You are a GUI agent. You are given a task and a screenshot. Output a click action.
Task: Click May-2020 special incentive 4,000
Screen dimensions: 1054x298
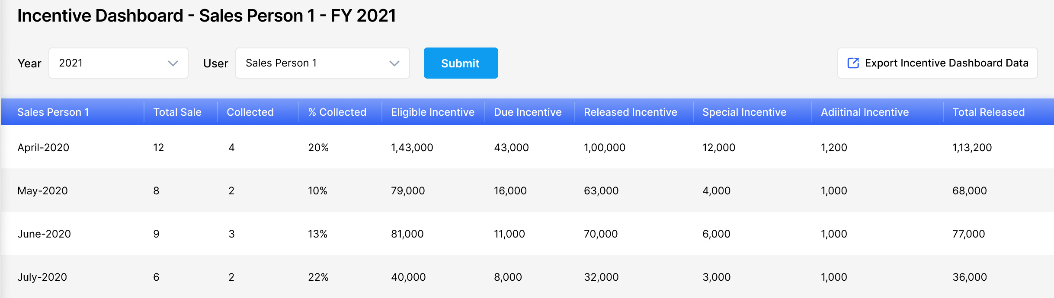716,191
